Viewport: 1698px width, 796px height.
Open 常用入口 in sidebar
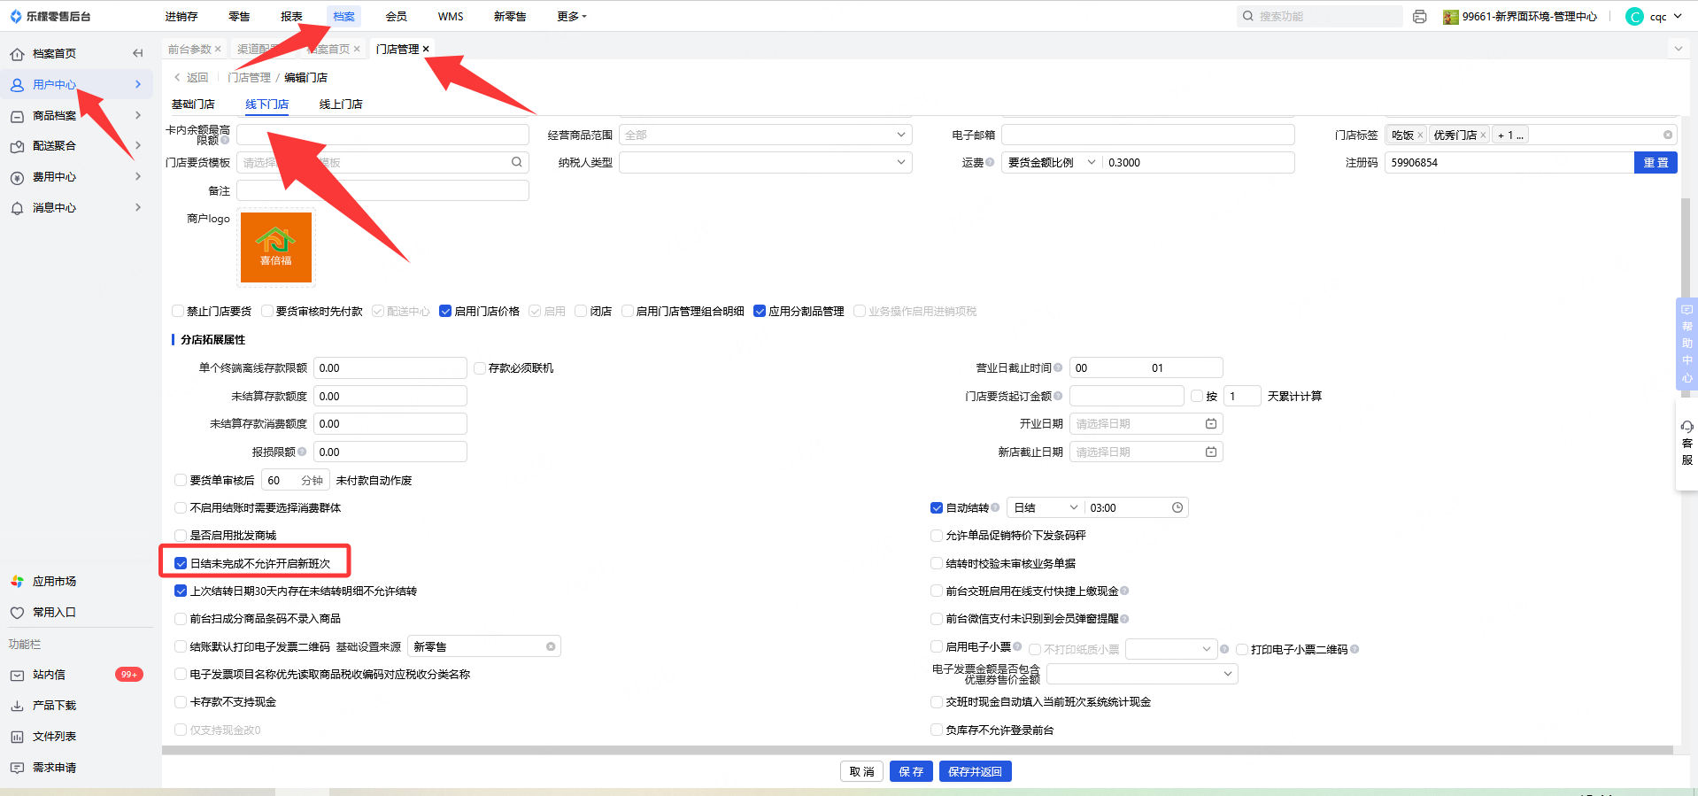54,613
